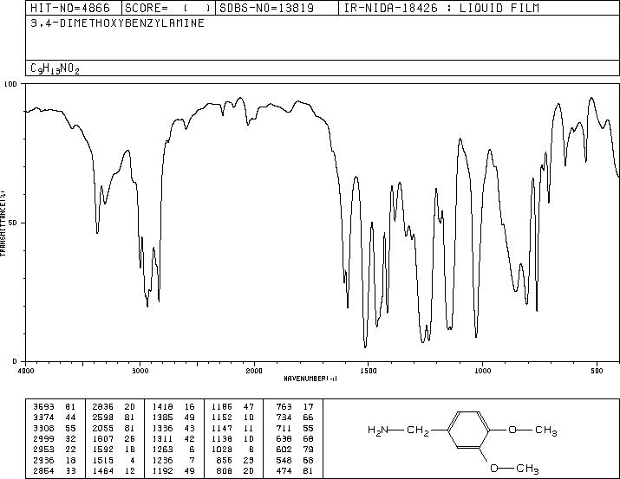Viewport: 620px width, 479px height.
Task: Click the 3000 tick label on x-axis
Action: pyautogui.click(x=140, y=371)
